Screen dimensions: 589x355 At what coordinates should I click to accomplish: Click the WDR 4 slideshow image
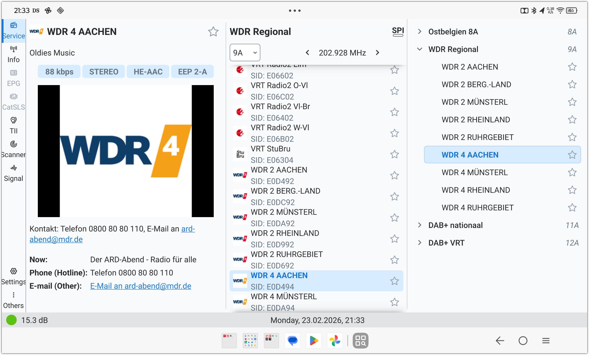pyautogui.click(x=125, y=151)
